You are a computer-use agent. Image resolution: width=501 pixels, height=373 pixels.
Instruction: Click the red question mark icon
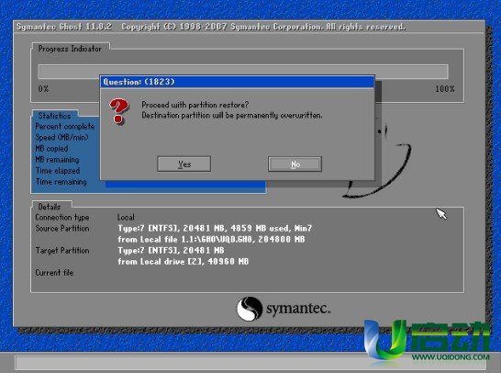tap(119, 110)
